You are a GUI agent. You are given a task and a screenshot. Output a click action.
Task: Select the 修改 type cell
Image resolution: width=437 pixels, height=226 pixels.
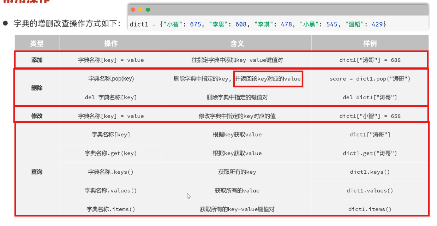pyautogui.click(x=37, y=116)
